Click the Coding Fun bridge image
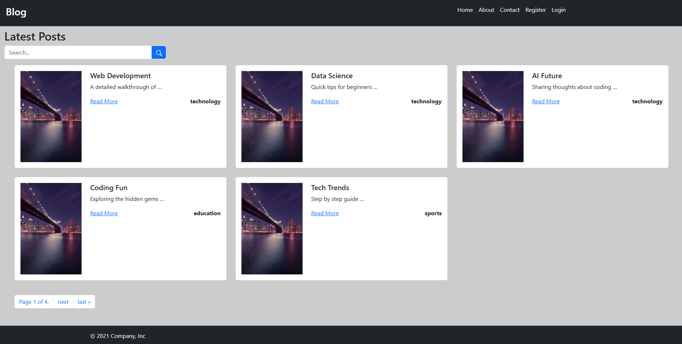The image size is (682, 344). coord(51,228)
